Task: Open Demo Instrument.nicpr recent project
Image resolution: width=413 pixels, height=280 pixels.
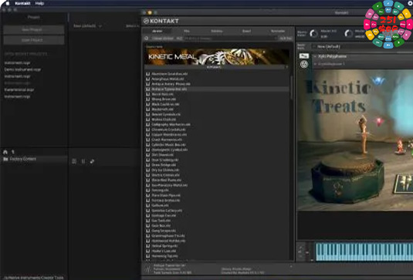Action: tap(22, 69)
